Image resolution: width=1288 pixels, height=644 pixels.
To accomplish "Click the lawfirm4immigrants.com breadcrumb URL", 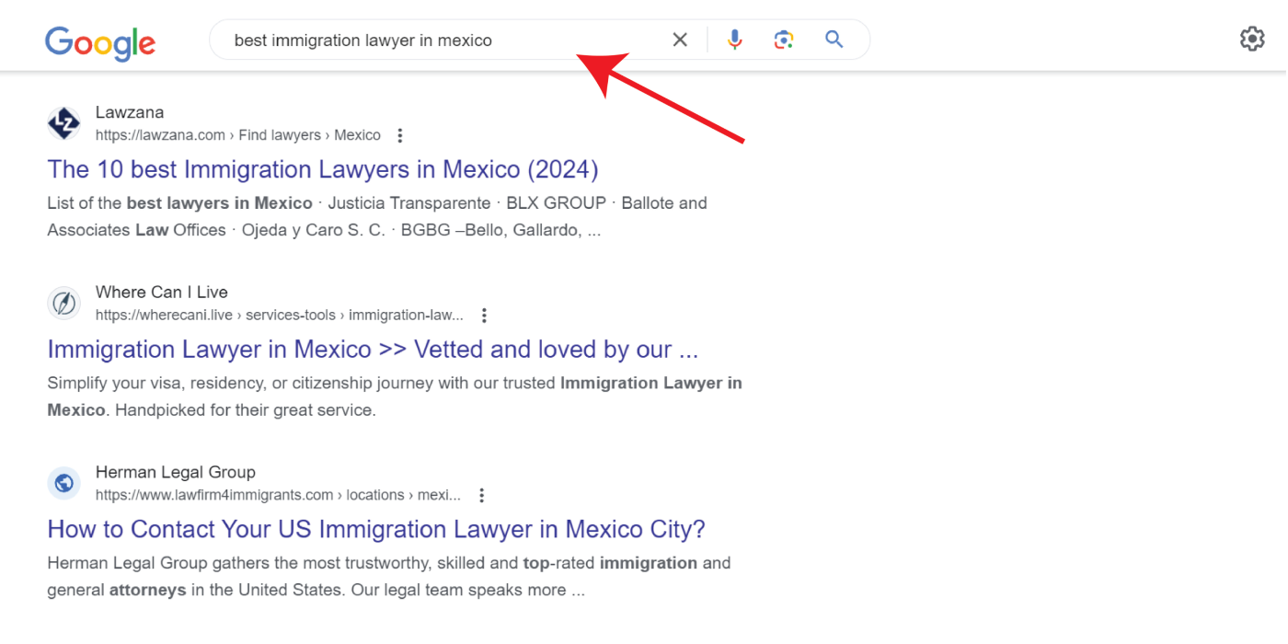I will [x=279, y=495].
